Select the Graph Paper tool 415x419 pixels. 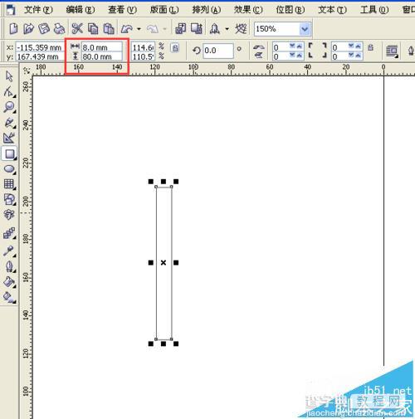(x=9, y=184)
